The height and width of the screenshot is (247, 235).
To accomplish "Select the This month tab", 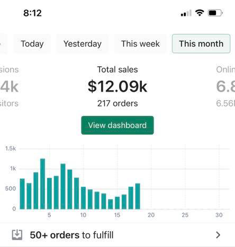I will click(201, 43).
